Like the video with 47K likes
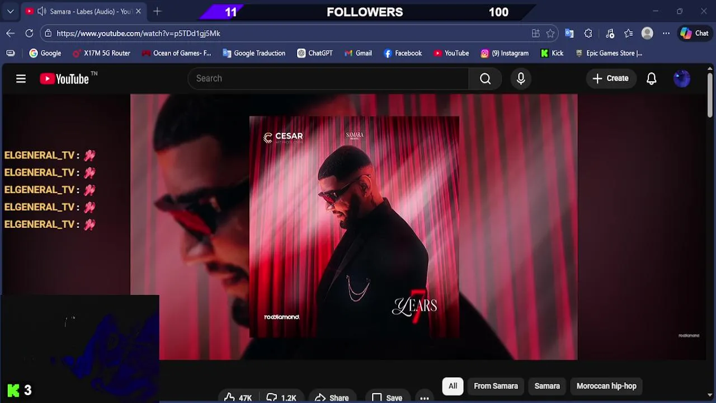This screenshot has width=716, height=403. click(238, 398)
